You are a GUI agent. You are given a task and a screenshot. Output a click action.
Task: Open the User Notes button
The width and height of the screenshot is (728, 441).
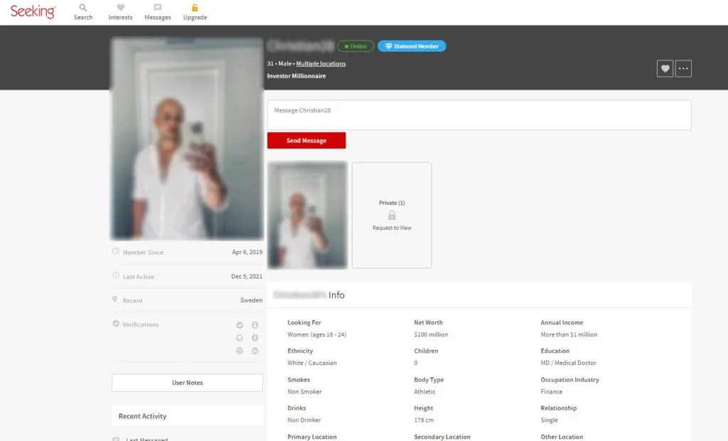tap(187, 383)
